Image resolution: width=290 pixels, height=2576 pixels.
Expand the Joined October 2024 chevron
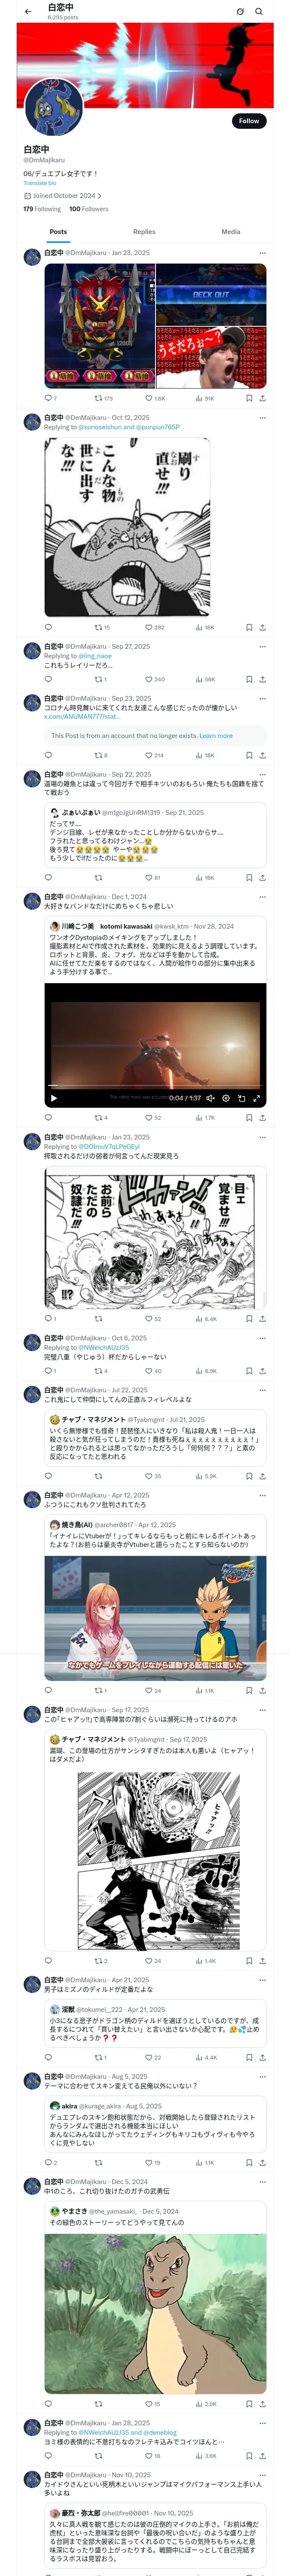point(99,196)
